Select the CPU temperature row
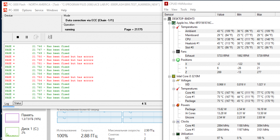This screenshot has width=280, height=140. tap(188, 39)
